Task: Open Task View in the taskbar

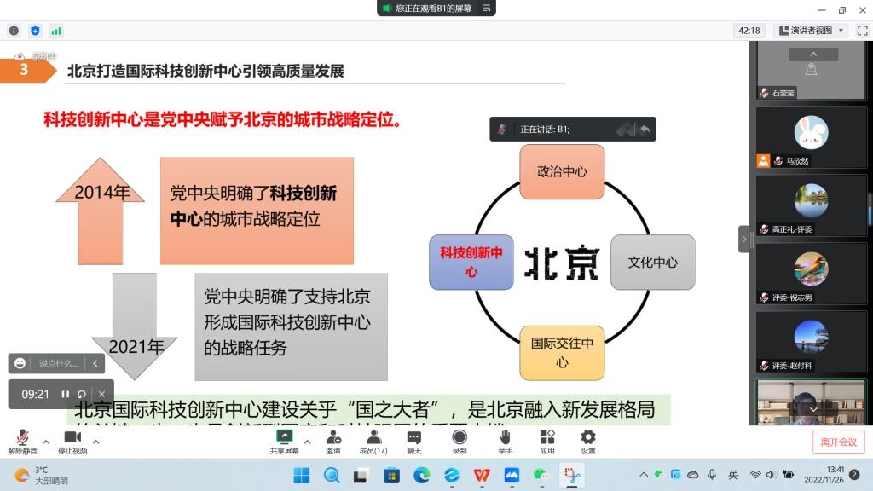Action: [361, 475]
